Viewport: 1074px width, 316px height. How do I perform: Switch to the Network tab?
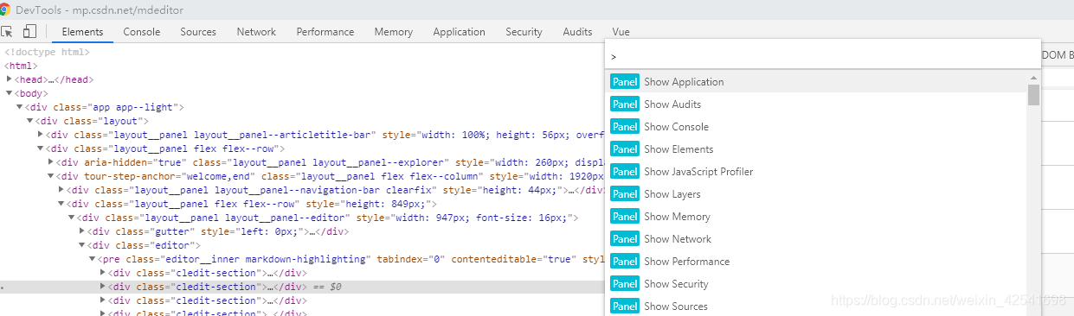coord(256,32)
